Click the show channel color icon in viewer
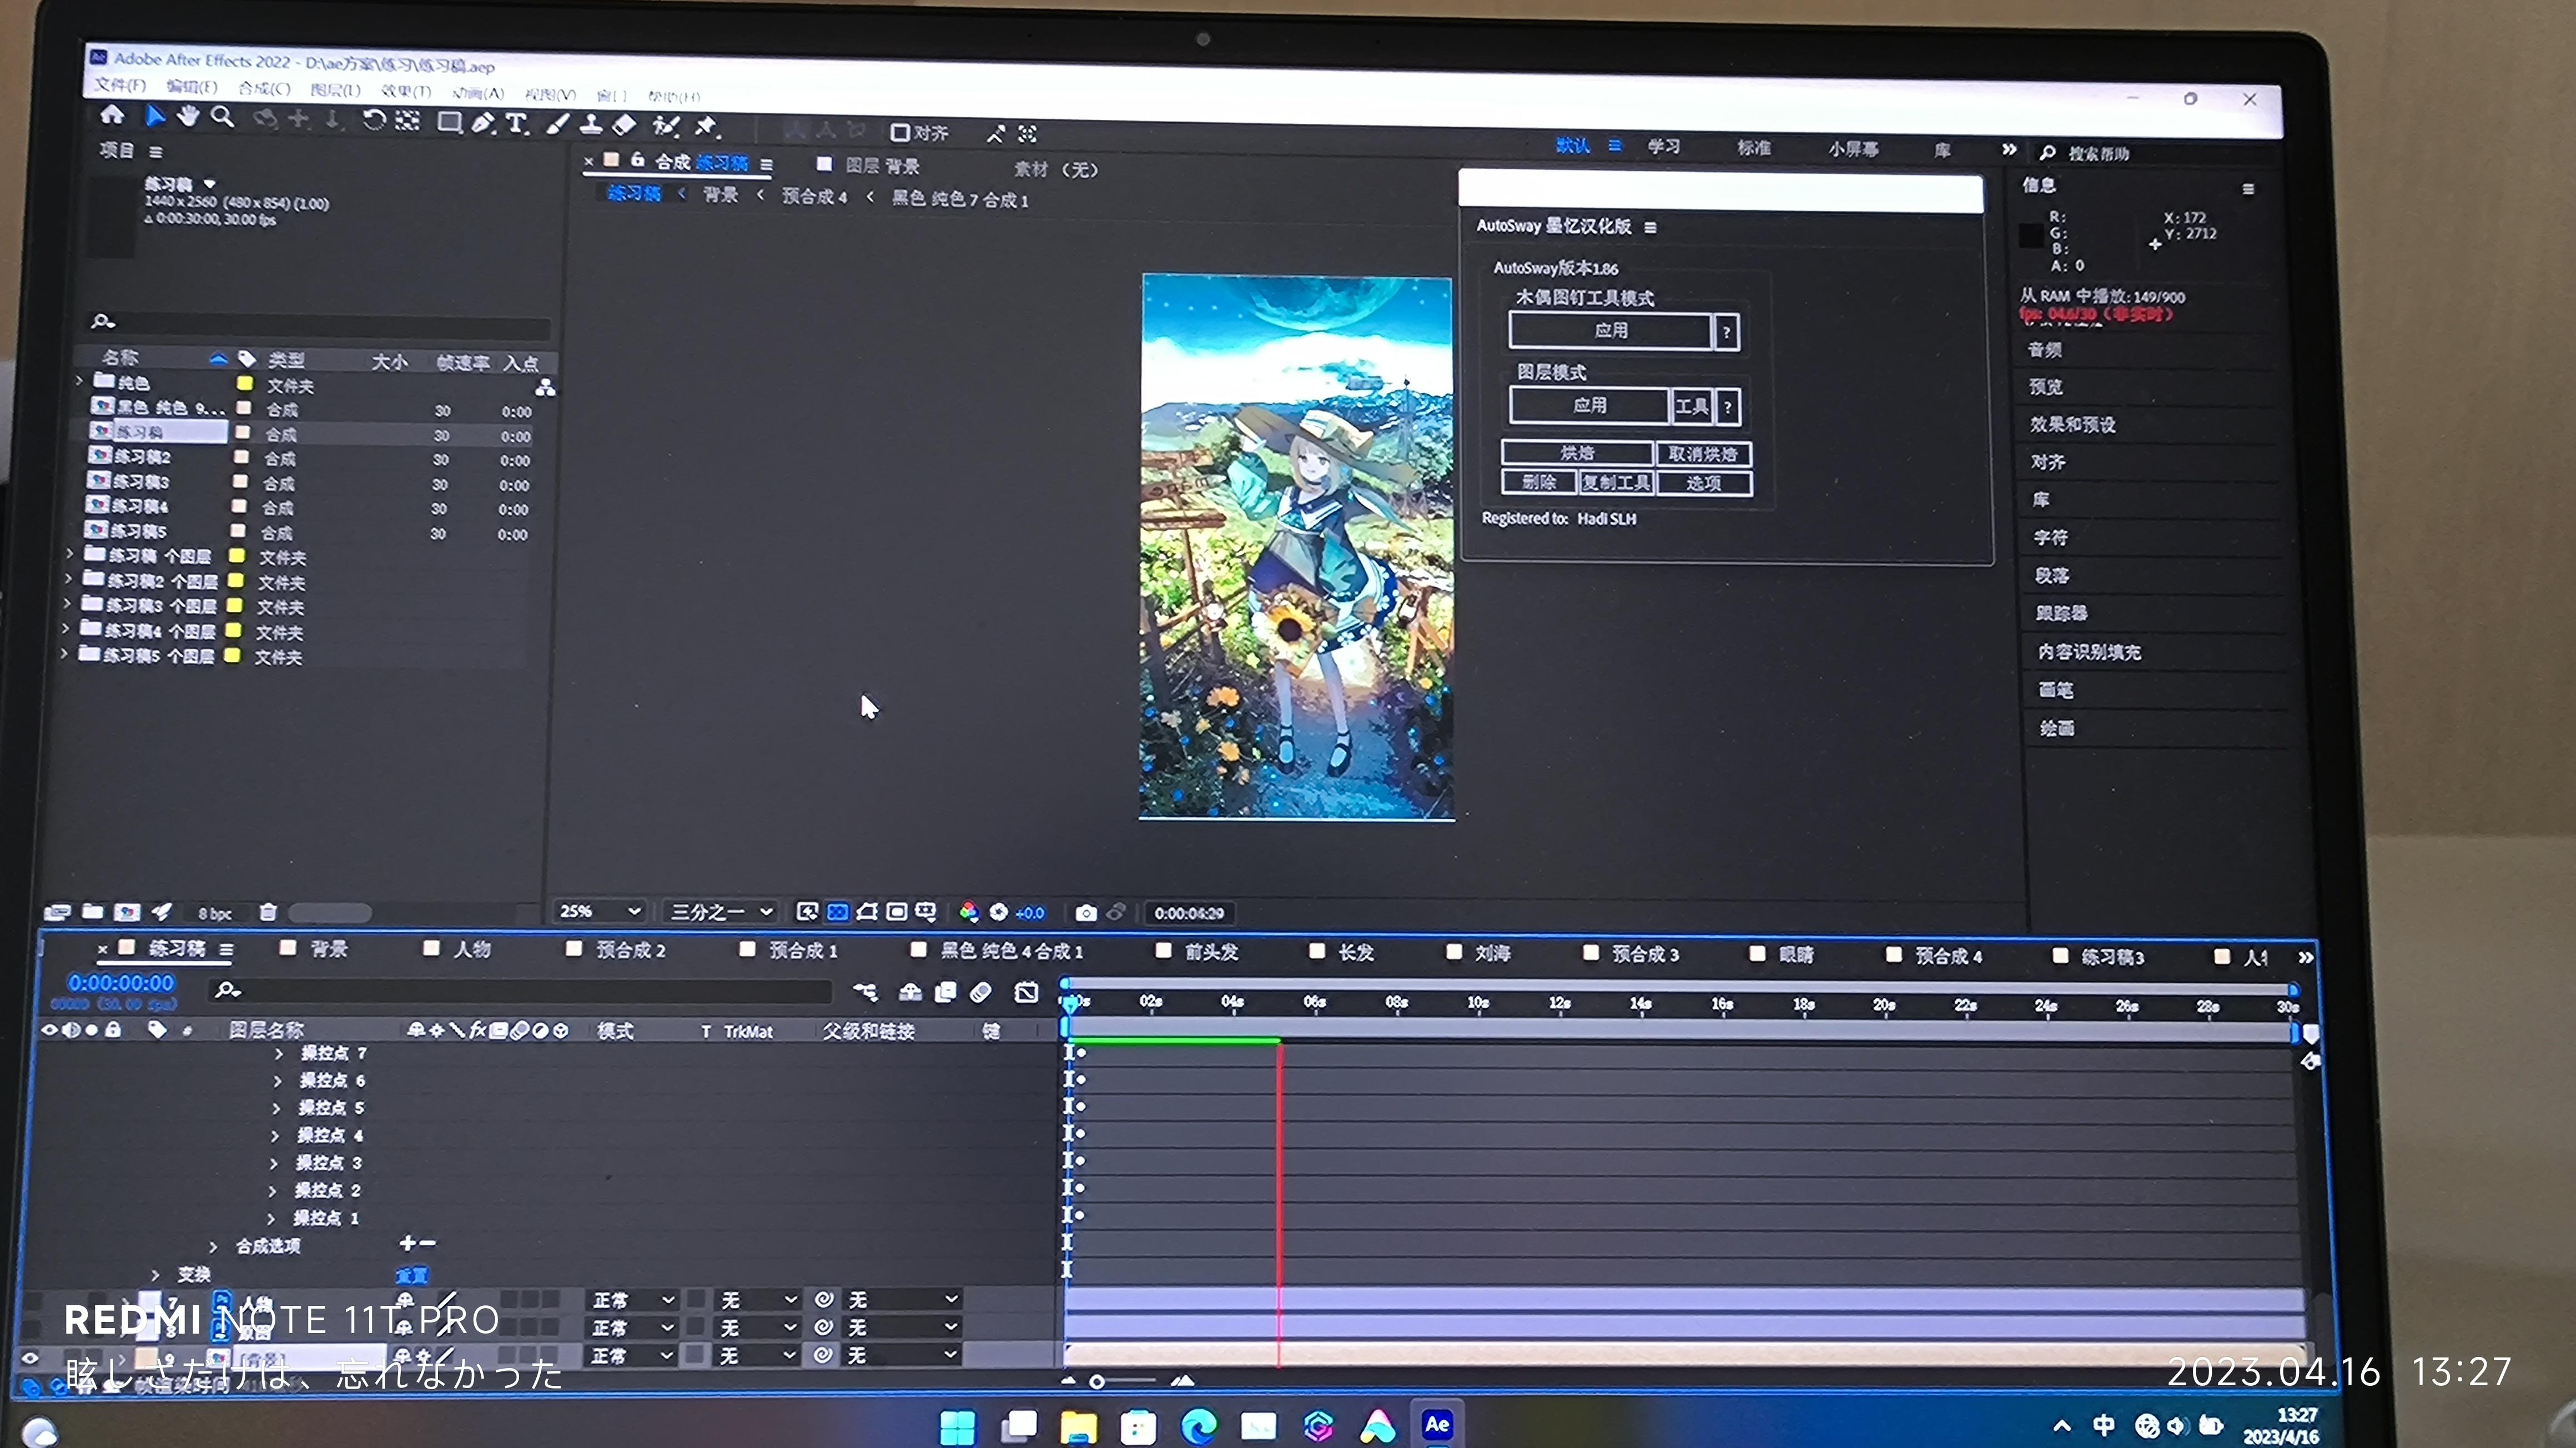This screenshot has width=2576, height=1448. 968,911
